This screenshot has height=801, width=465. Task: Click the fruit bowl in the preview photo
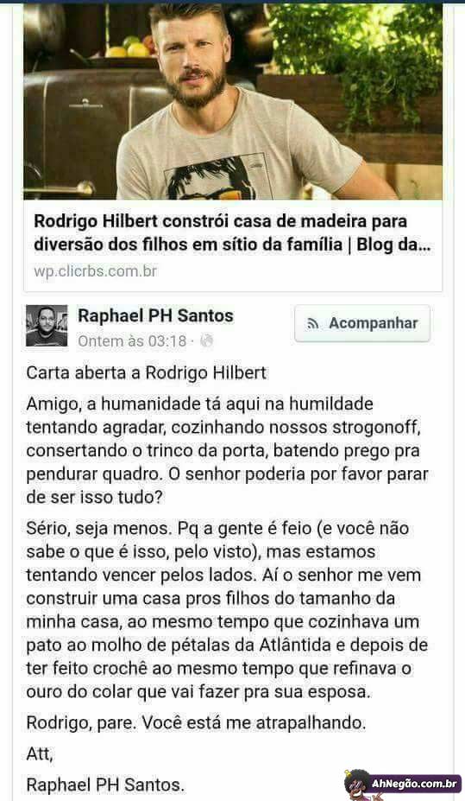click(130, 49)
